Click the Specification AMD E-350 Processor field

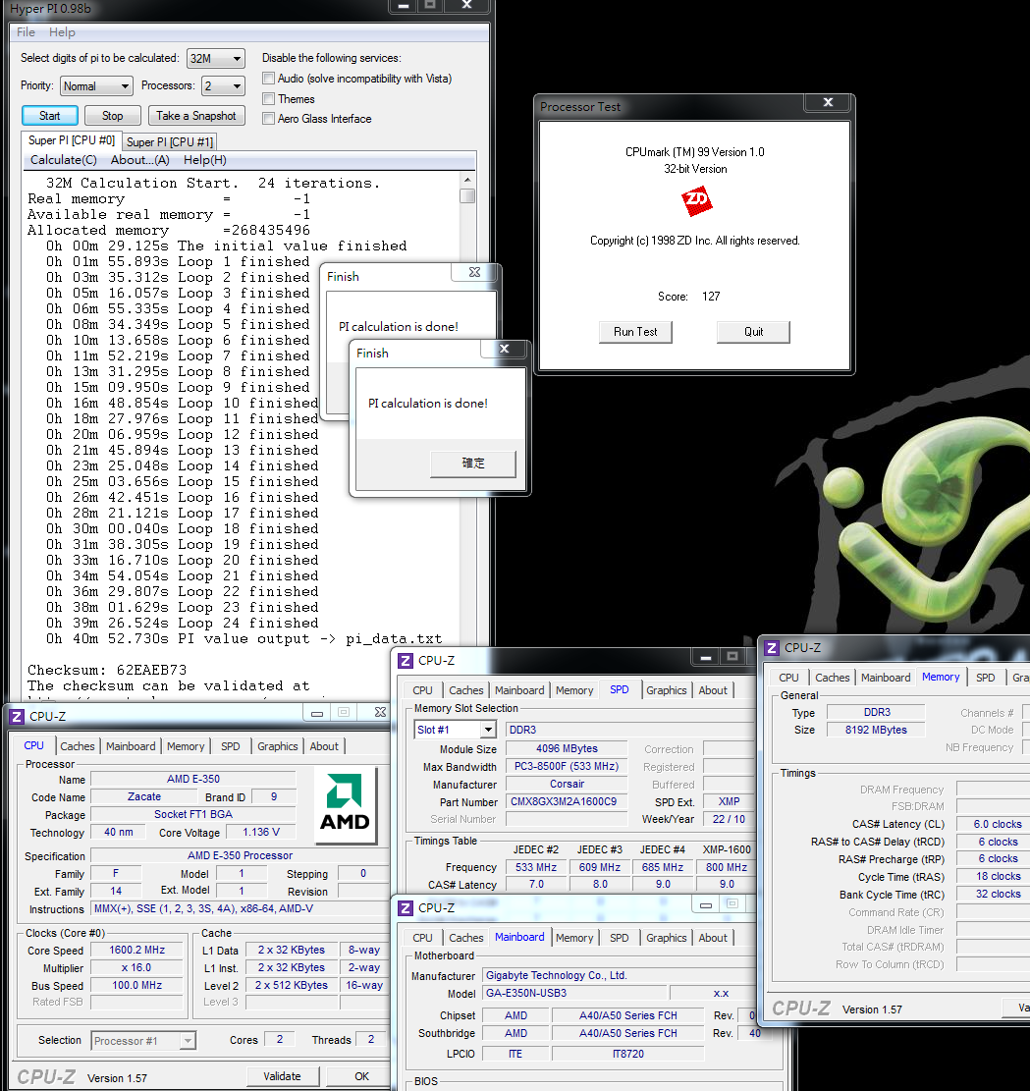point(241,856)
